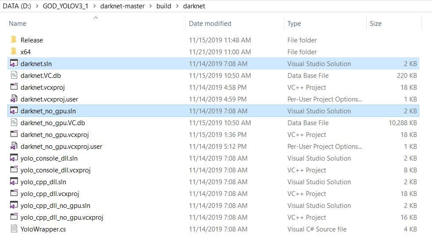Click the darknet.vcxproj.user file icon
Viewport: 432px width, 249px height.
click(x=14, y=99)
